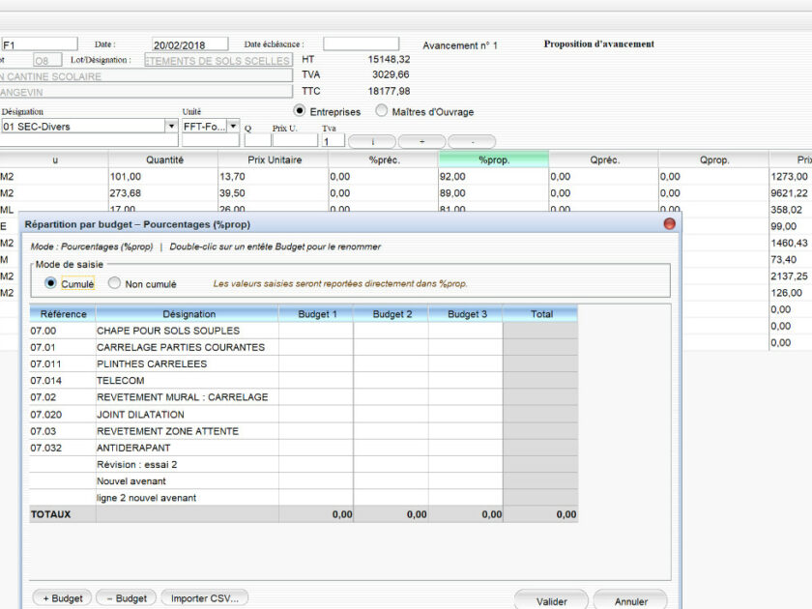Select the ANTIDERAPANT row

pyautogui.click(x=304, y=448)
